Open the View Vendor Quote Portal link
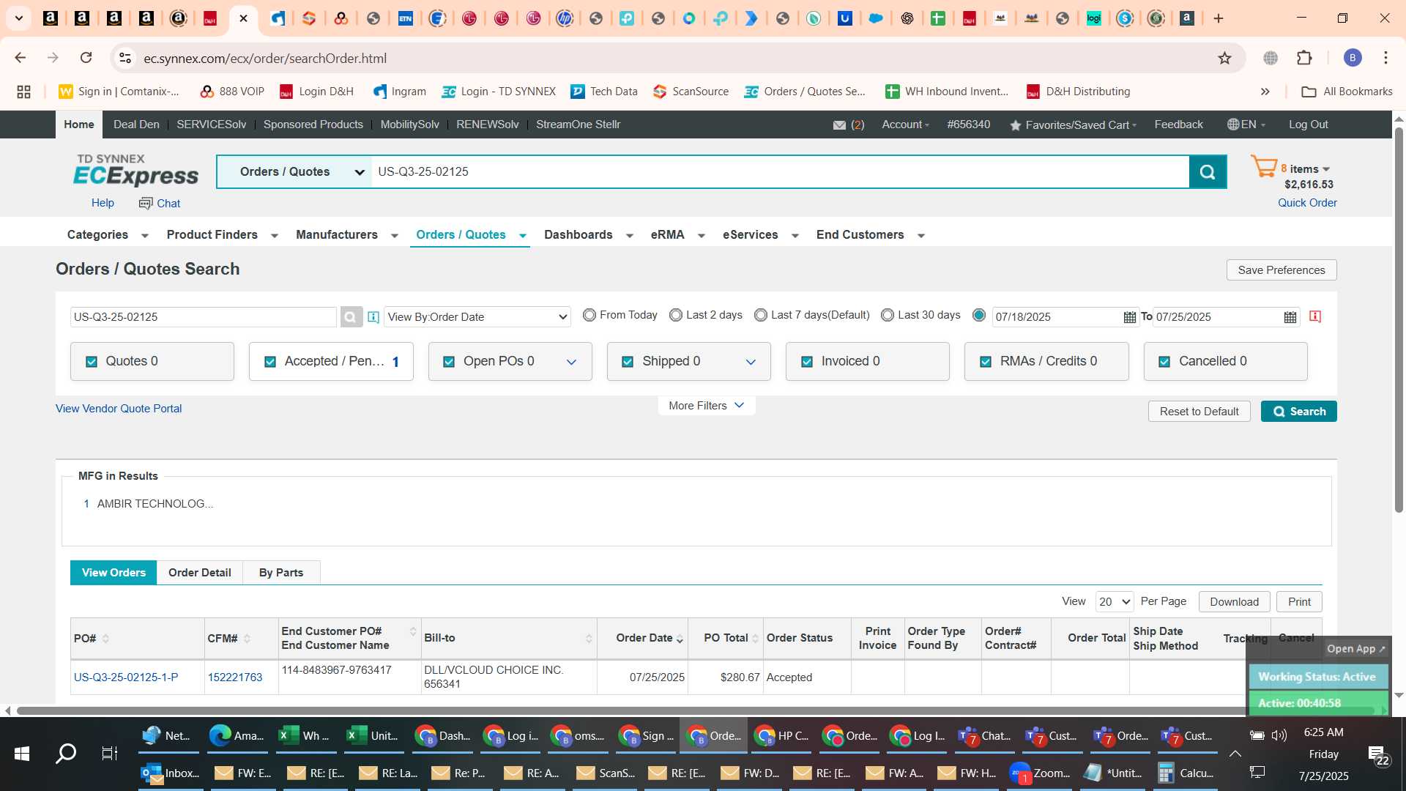The width and height of the screenshot is (1406, 791). click(x=119, y=409)
